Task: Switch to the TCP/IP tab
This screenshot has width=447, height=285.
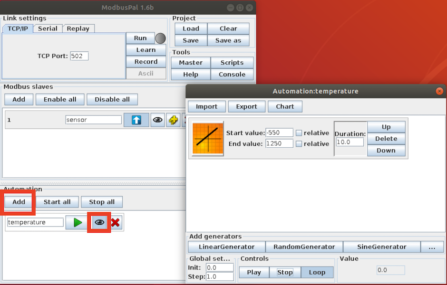Action: [18, 28]
